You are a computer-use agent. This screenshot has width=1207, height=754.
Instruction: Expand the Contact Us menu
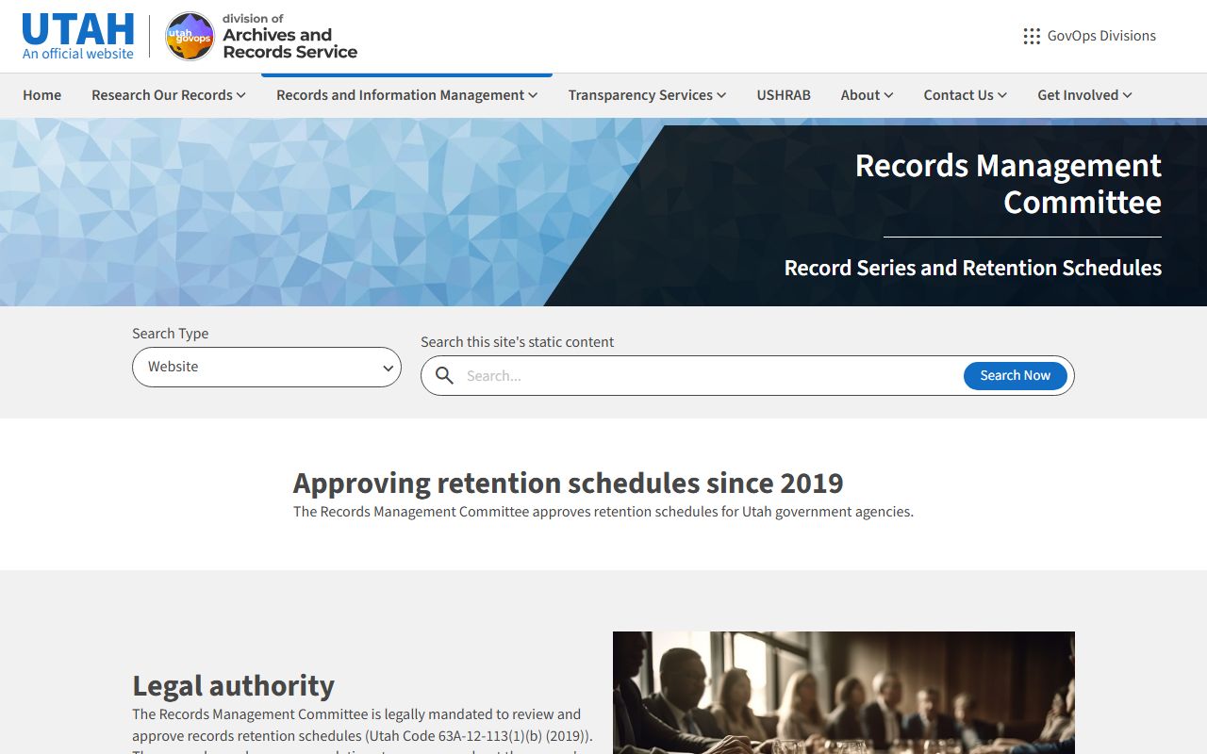click(966, 95)
